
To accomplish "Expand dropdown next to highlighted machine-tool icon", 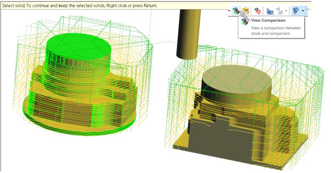I will [x=303, y=11].
